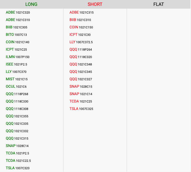Select long TSLA 1007C320 entry
Screen dimensions: 191x172
(18, 168)
